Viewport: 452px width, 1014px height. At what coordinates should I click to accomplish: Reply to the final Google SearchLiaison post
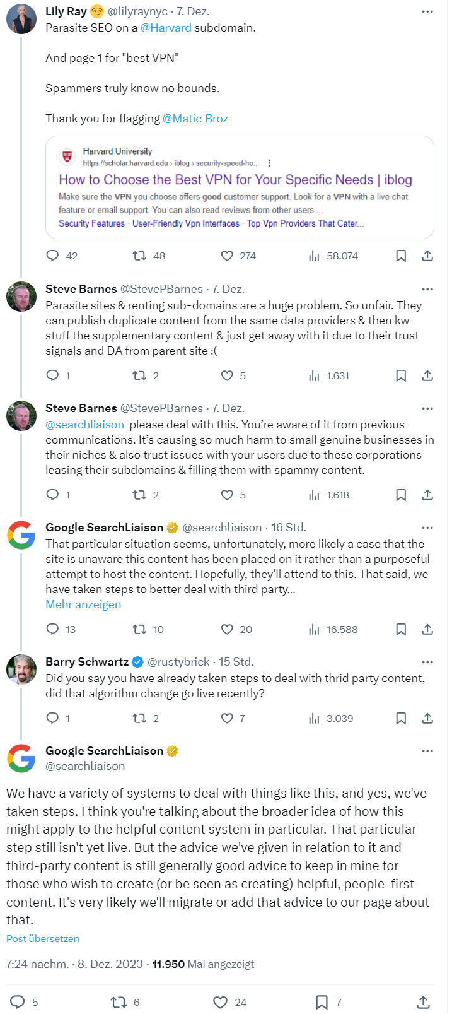pos(19,1001)
